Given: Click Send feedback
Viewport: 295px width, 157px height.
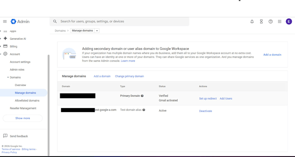Looking at the screenshot, I should 19,136.
